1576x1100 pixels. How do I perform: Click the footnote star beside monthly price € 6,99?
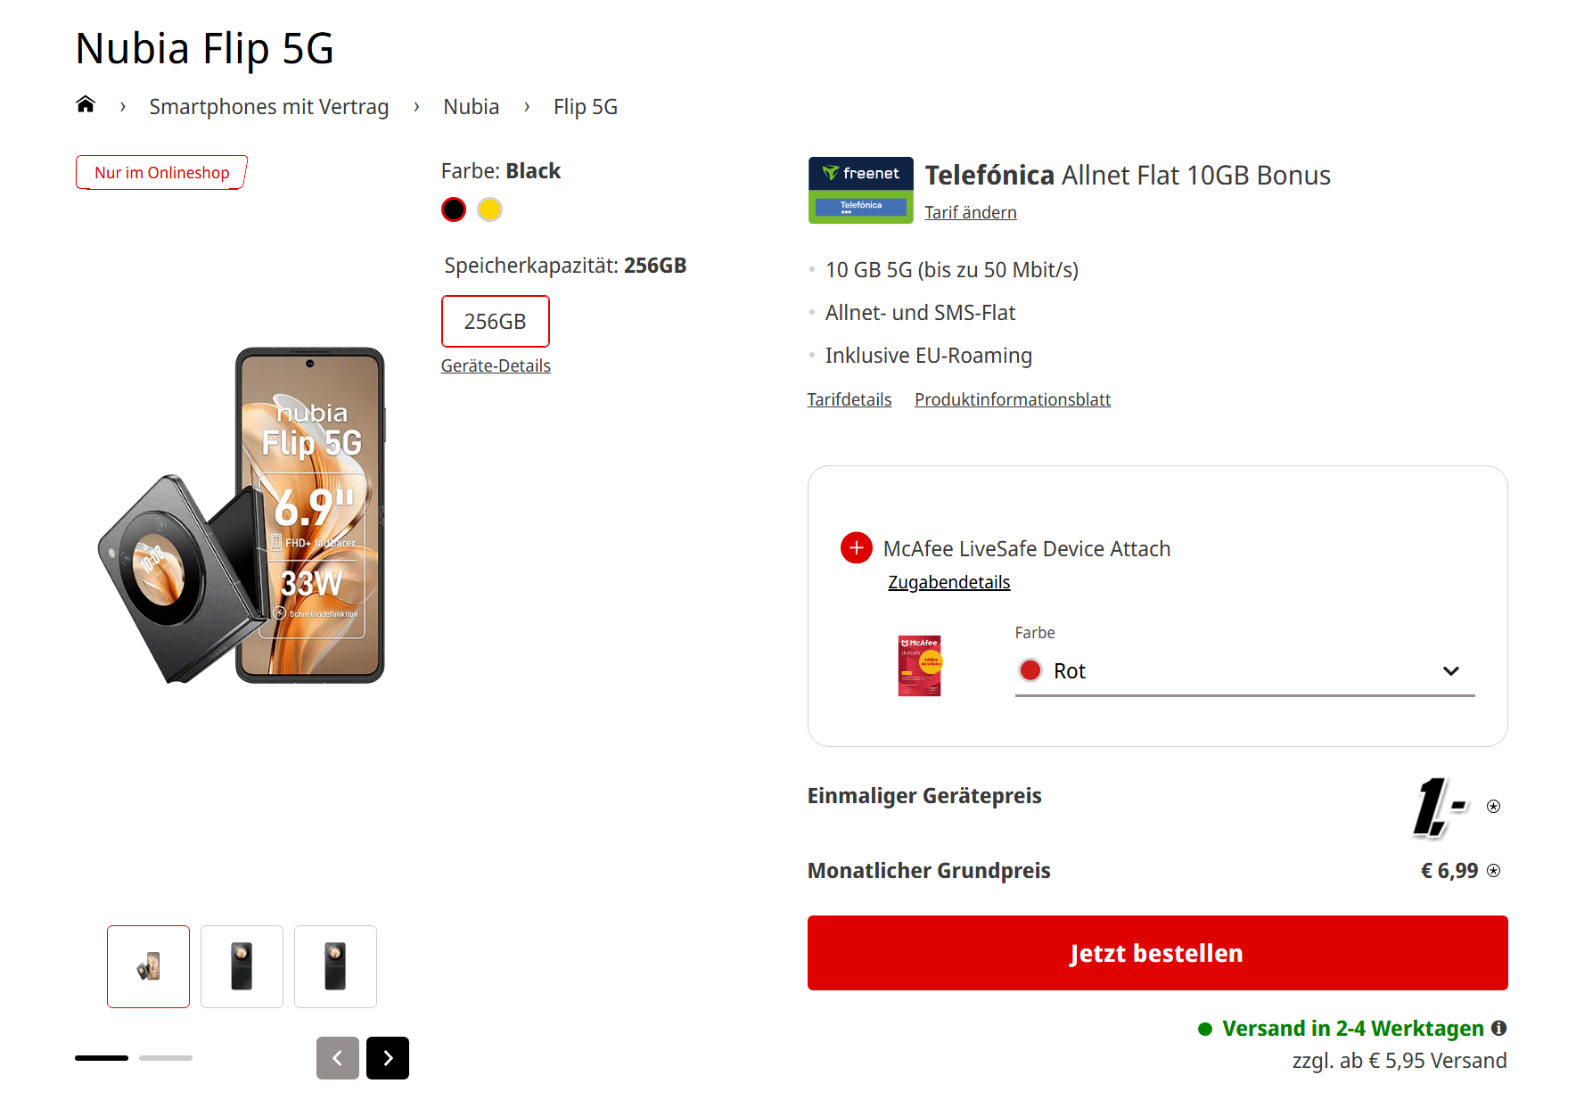click(x=1494, y=871)
